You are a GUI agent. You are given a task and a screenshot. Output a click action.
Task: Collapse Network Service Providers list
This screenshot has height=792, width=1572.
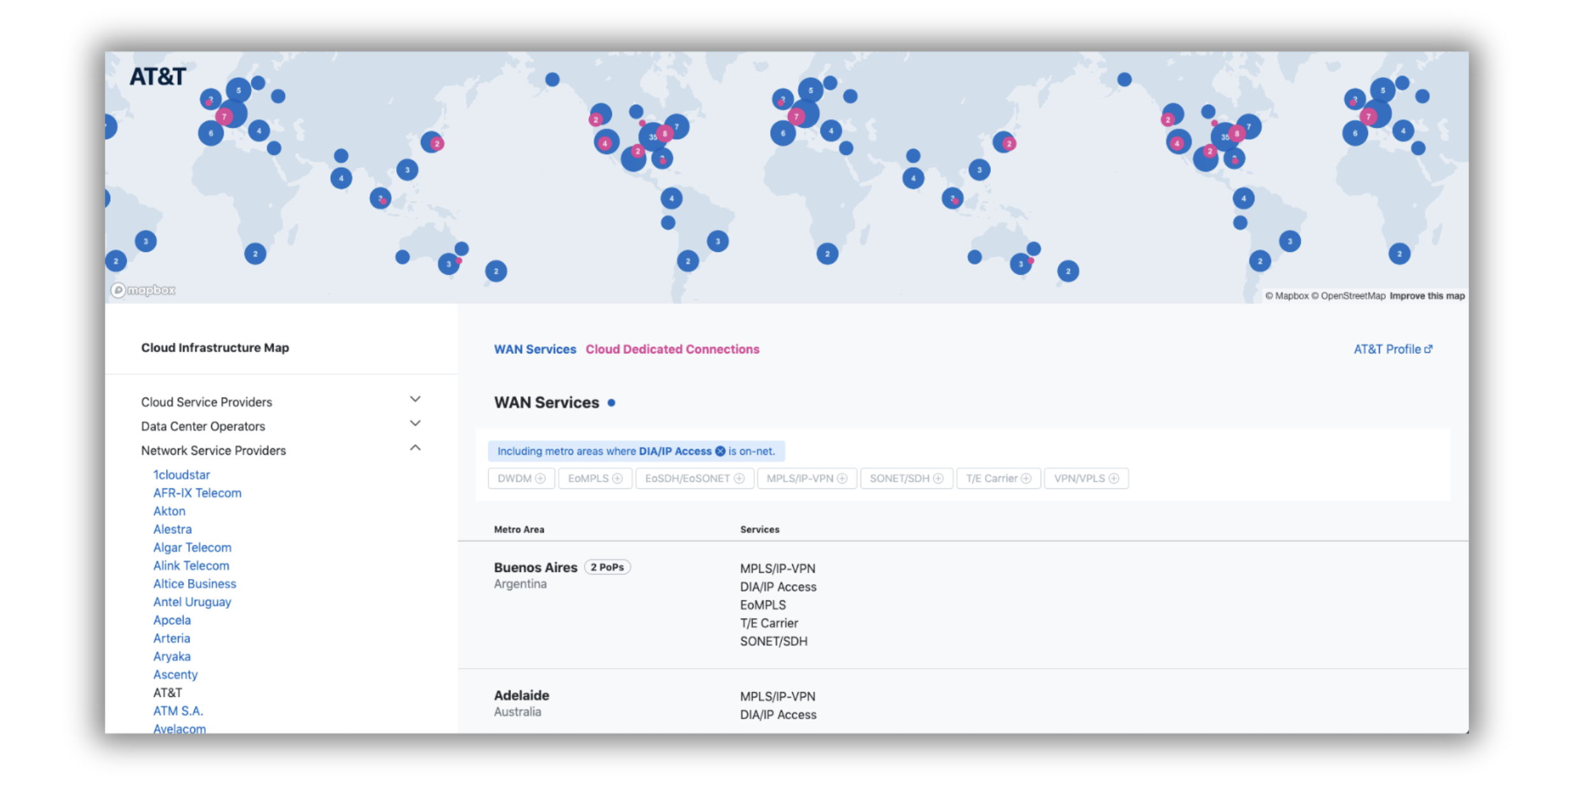[x=415, y=448]
